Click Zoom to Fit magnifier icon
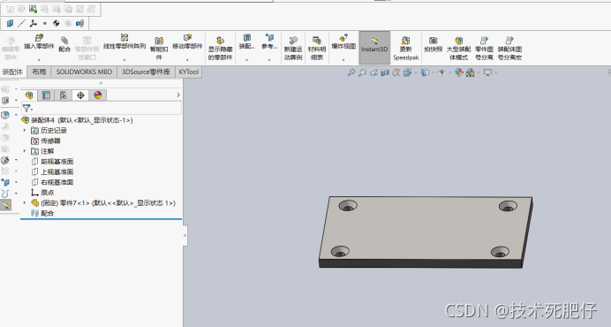 pyautogui.click(x=351, y=72)
